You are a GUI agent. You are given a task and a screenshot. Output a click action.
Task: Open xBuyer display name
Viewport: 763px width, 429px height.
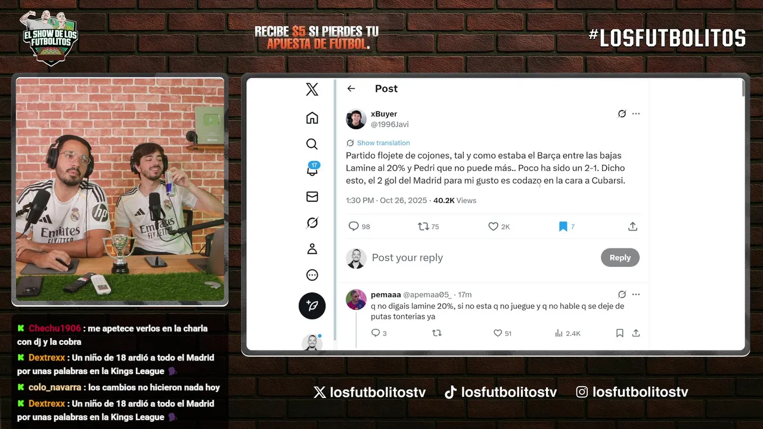pos(384,114)
